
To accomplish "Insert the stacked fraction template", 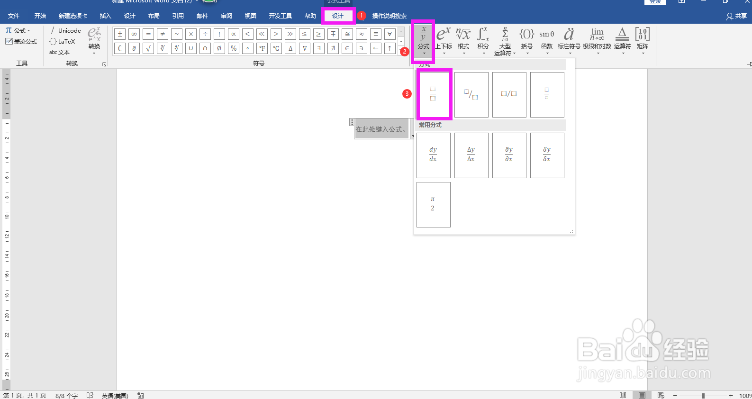I will [434, 94].
